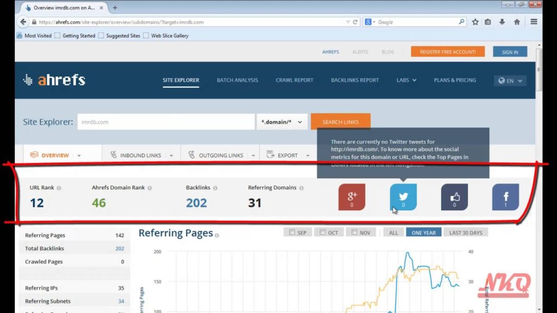Open the CRAWL REPORT nav item

pyautogui.click(x=294, y=80)
